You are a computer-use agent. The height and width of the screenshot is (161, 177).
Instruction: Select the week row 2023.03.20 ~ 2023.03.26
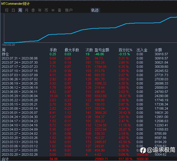[x=85, y=138]
